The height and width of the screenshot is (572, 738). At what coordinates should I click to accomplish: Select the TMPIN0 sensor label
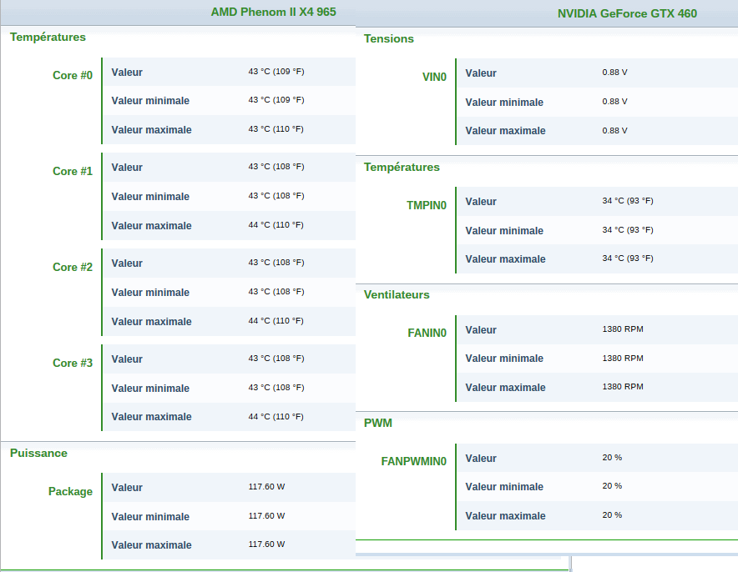tap(427, 205)
